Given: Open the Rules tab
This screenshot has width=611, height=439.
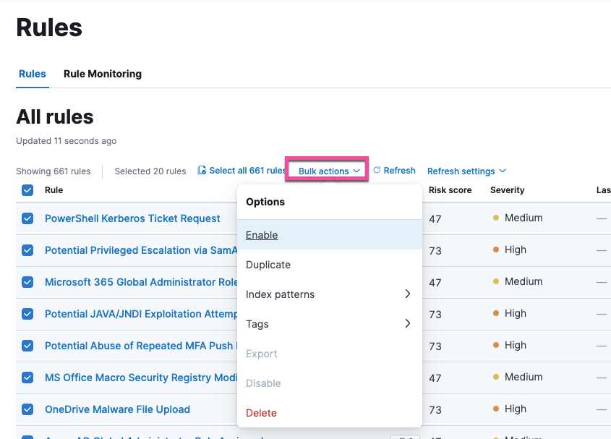Looking at the screenshot, I should tap(33, 74).
